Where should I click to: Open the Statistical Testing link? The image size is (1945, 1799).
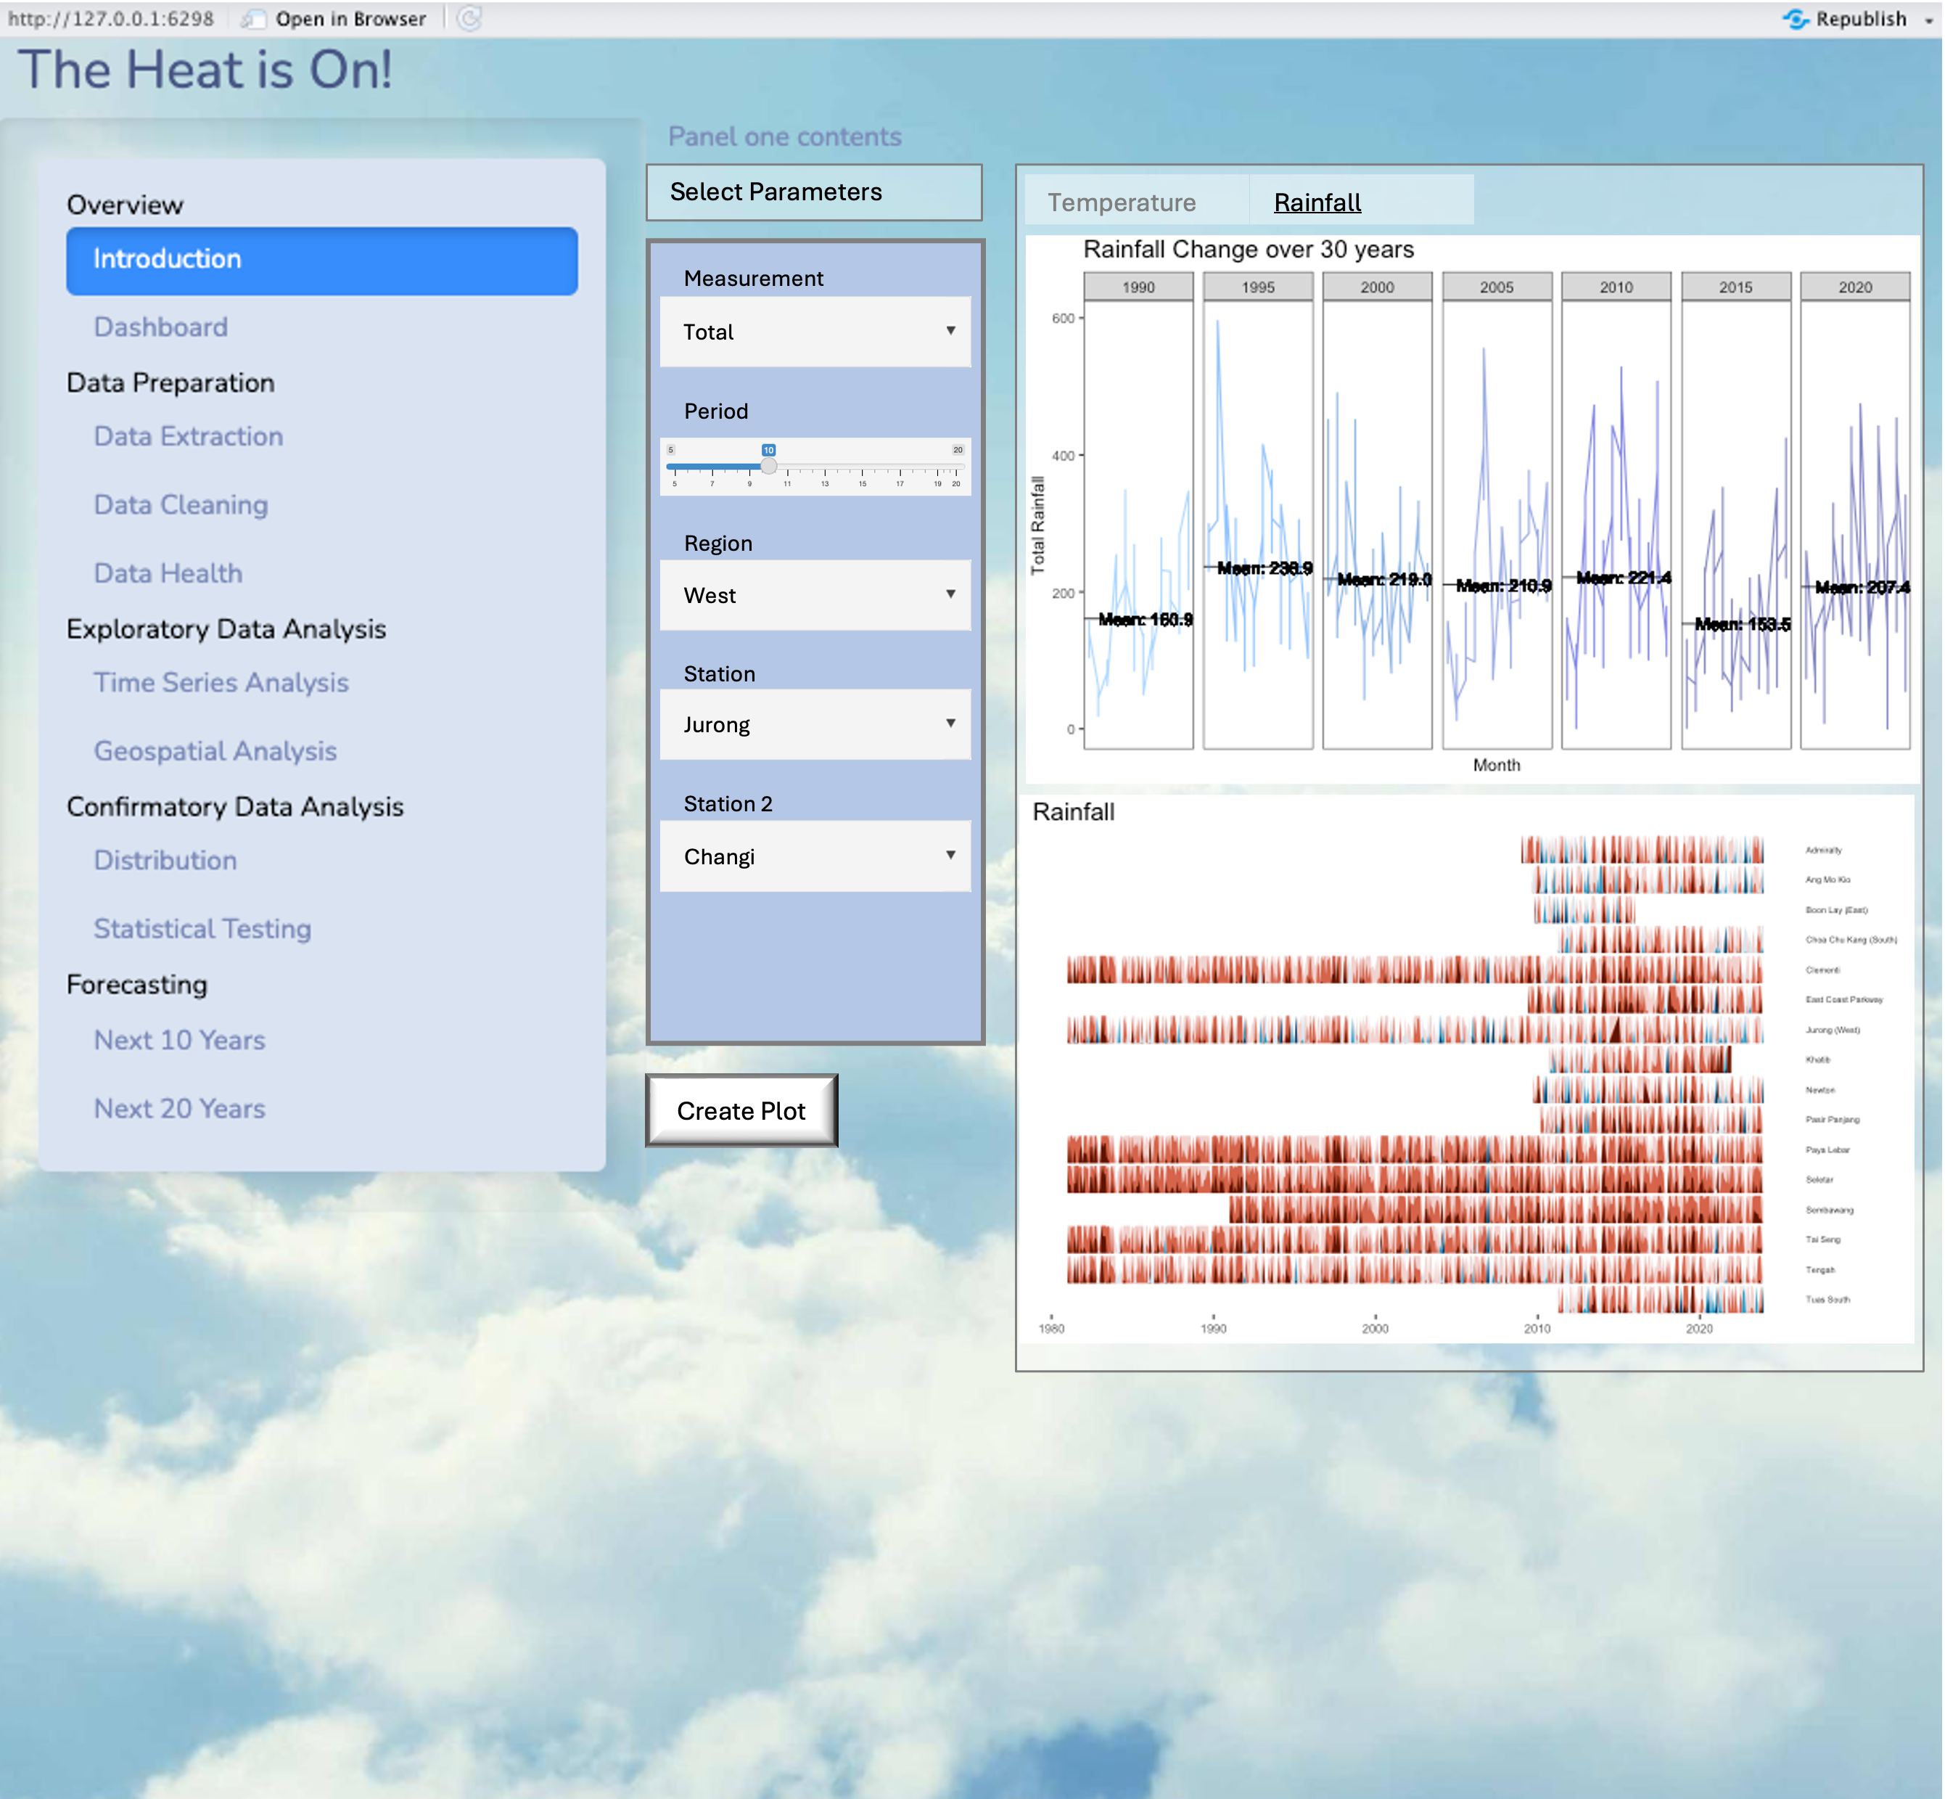(202, 929)
